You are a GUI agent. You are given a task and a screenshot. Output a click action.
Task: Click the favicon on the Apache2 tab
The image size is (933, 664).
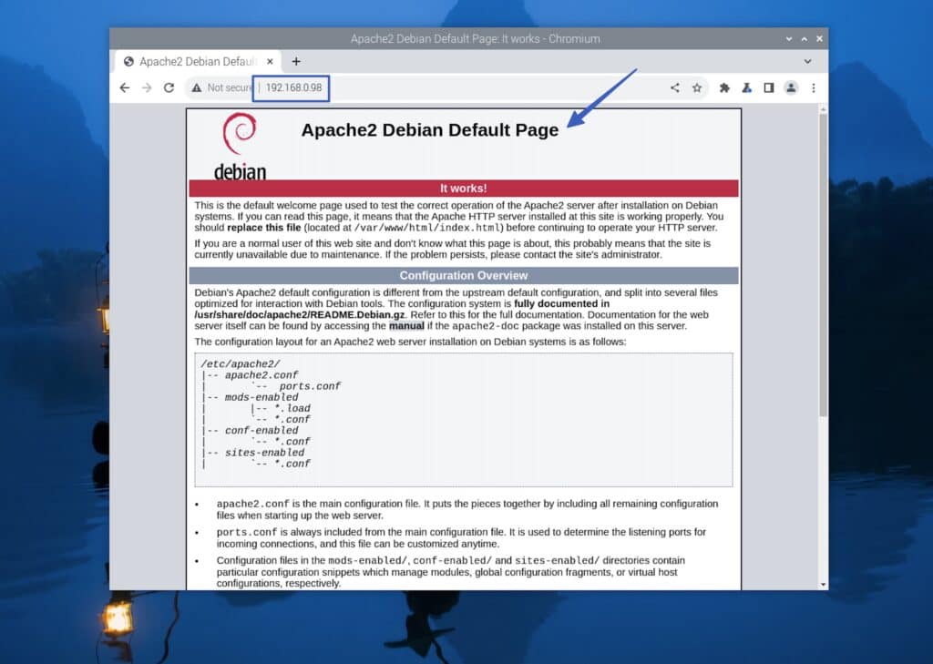pos(128,61)
